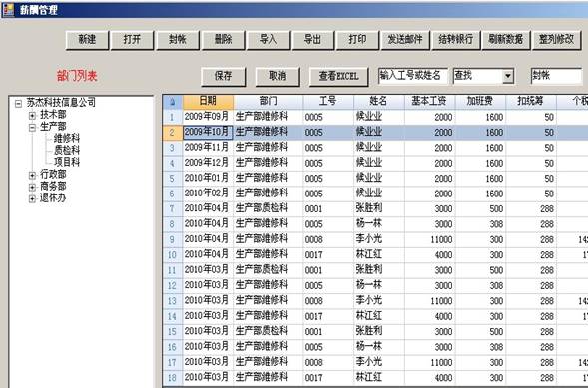The image size is (588, 388).
Task: Click the 导入 button
Action: click(269, 40)
